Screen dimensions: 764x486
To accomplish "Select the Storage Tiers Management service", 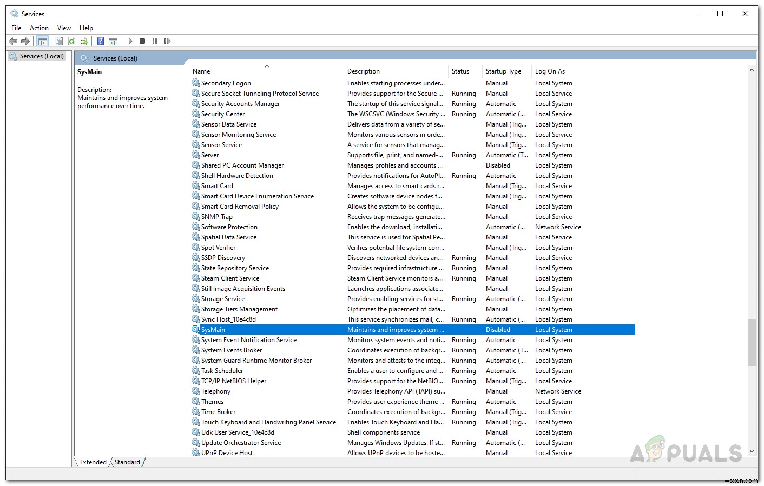I will (413, 309).
